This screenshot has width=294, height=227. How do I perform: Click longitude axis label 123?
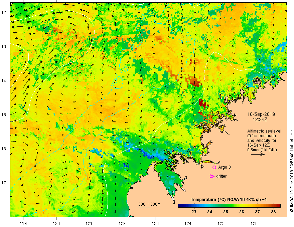[x=155, y=223]
